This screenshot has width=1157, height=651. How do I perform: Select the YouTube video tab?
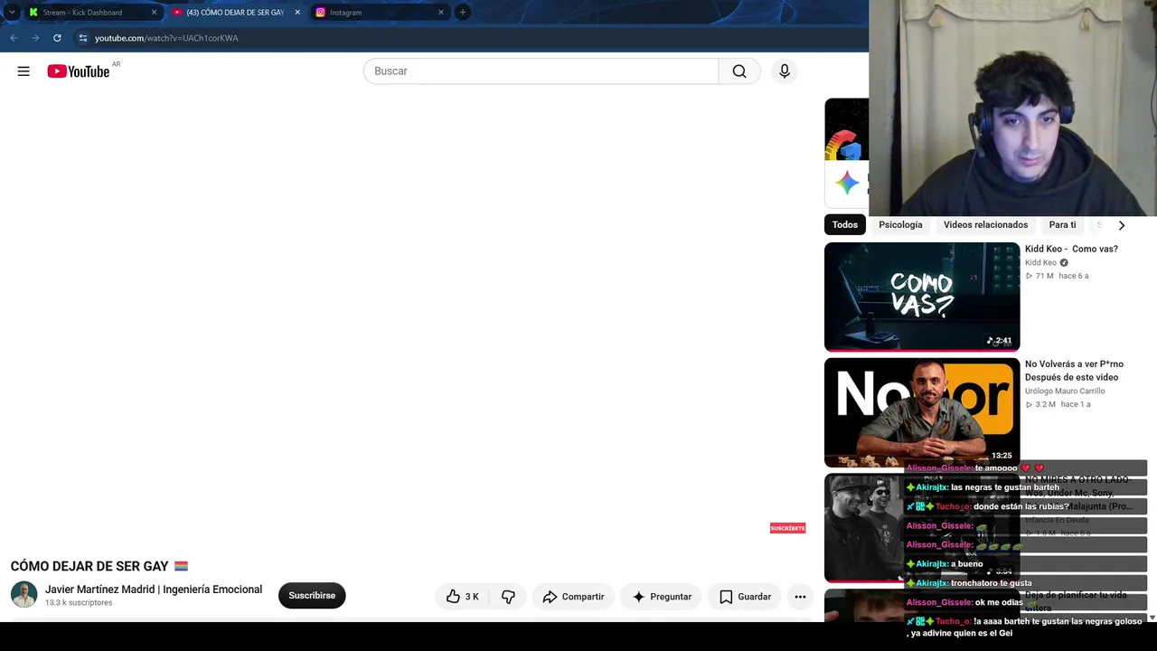pos(237,13)
